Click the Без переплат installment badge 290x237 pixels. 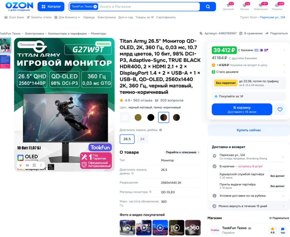coord(226,83)
